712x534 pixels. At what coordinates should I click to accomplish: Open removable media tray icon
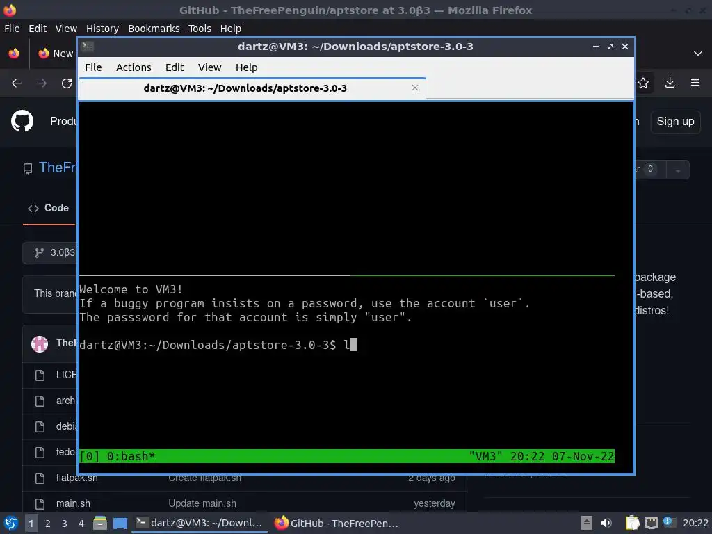click(x=587, y=523)
